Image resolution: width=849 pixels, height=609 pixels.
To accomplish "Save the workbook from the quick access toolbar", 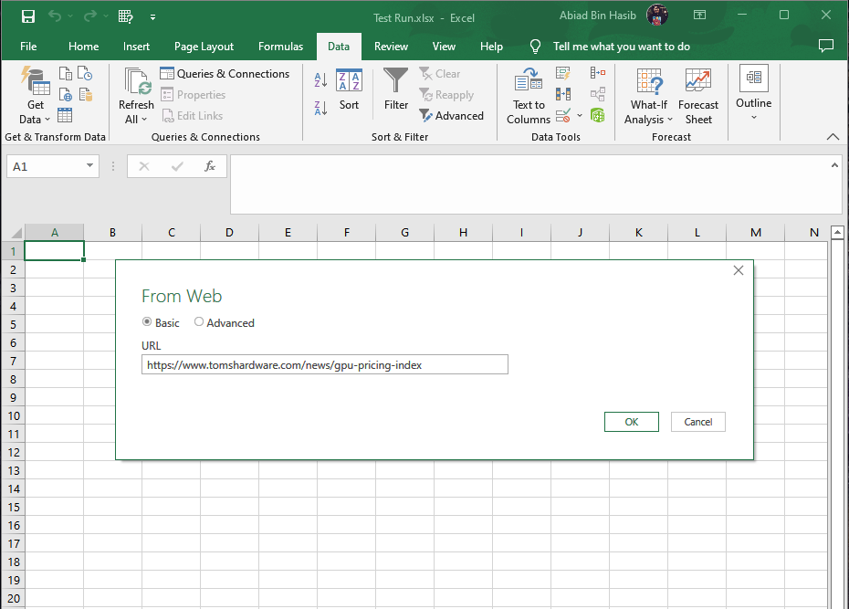I will pos(28,16).
